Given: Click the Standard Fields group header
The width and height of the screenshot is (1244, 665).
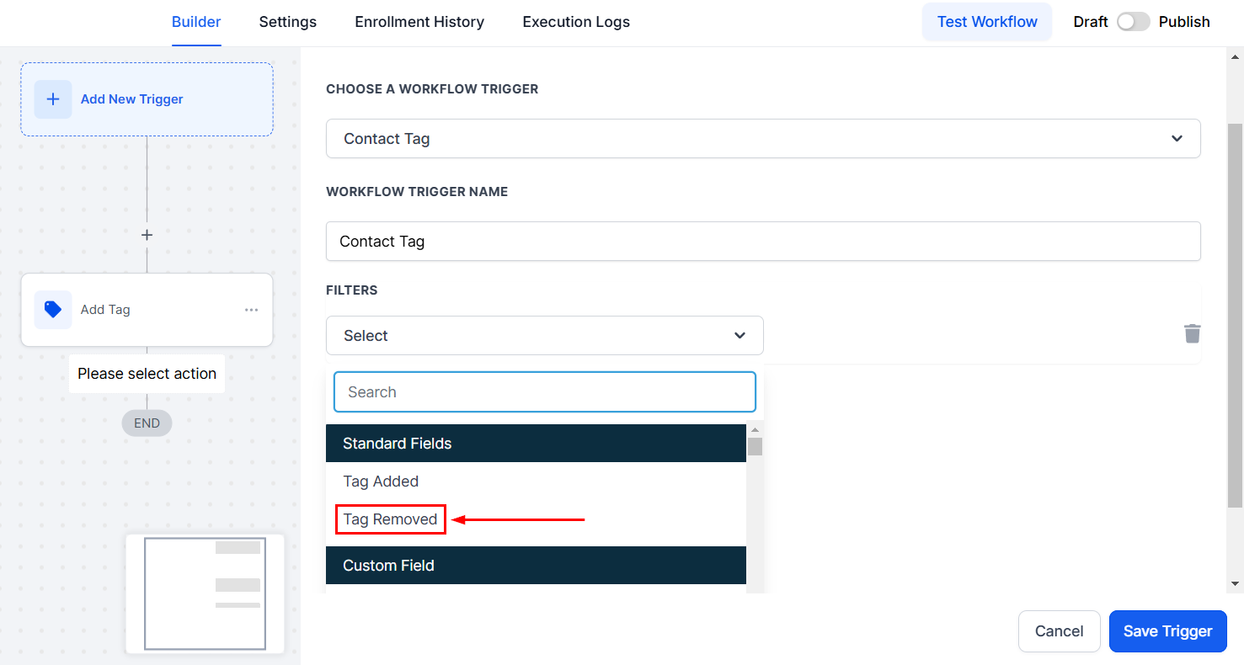Looking at the screenshot, I should click(x=536, y=444).
